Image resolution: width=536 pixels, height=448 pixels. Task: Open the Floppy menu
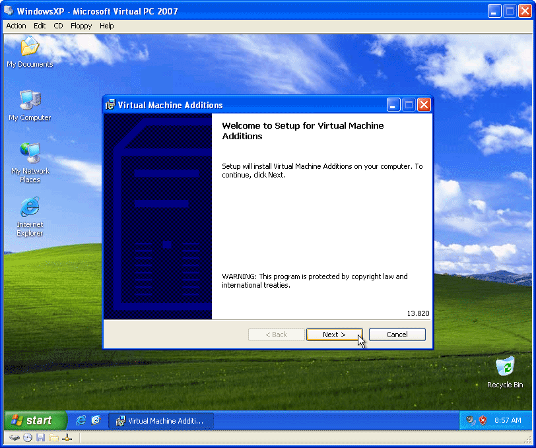point(81,26)
